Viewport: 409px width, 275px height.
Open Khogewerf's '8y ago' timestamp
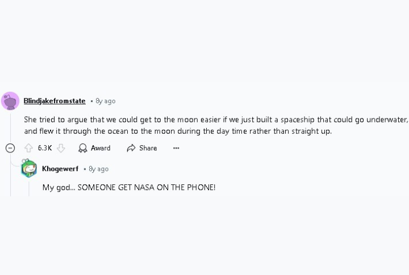click(x=99, y=169)
